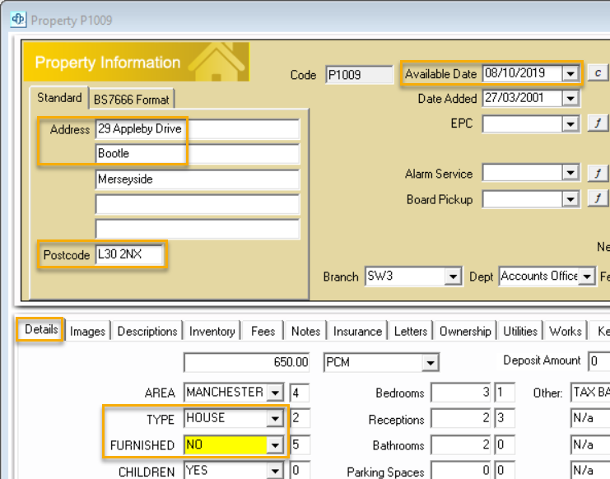Click the Postcode field L30 2NX

coord(129,254)
